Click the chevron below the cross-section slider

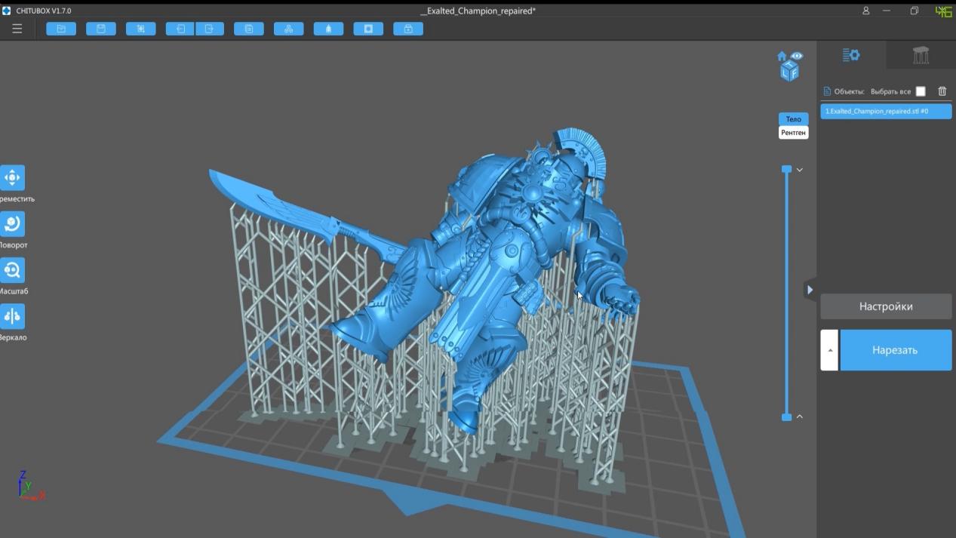(x=799, y=416)
